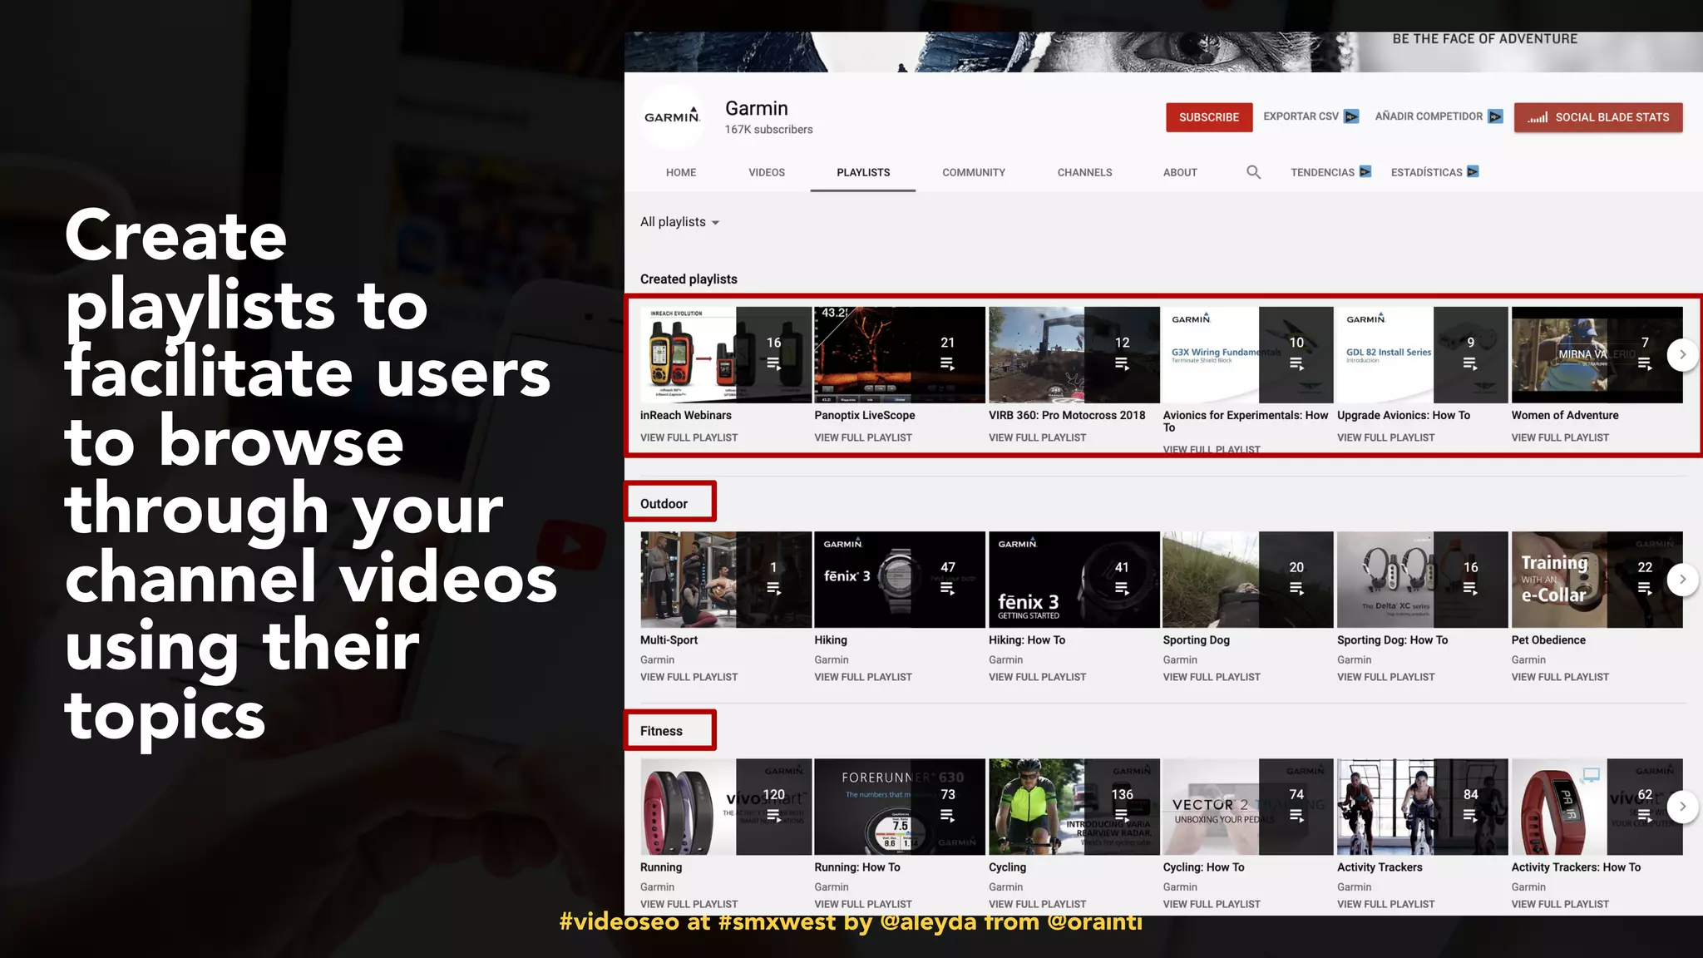The height and width of the screenshot is (958, 1703).
Task: Click playlist icon on Running: How To thumbnail
Action: pos(947,816)
